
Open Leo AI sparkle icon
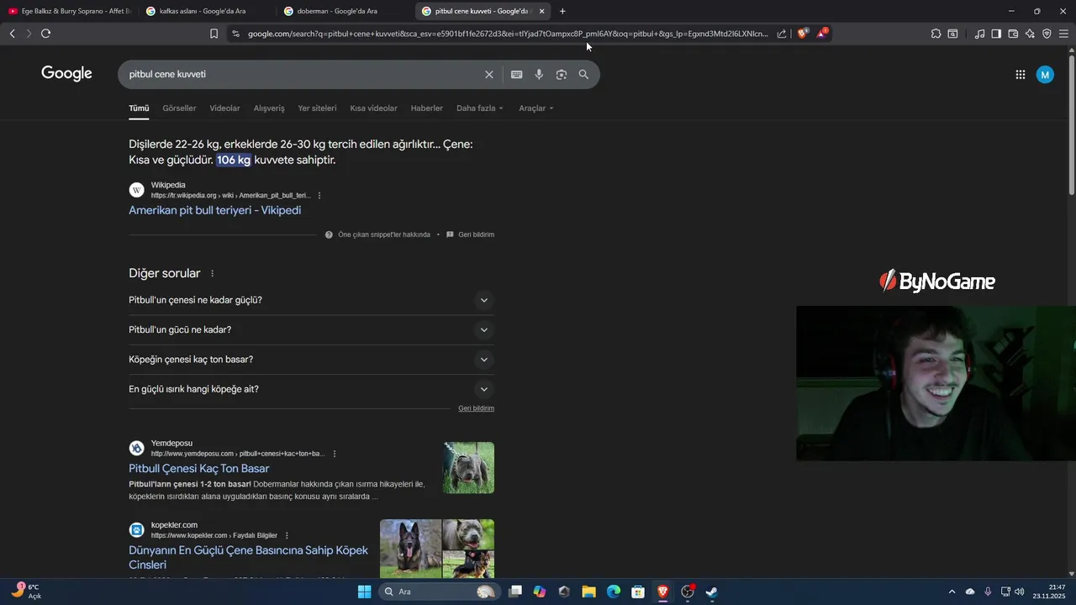tap(1030, 34)
